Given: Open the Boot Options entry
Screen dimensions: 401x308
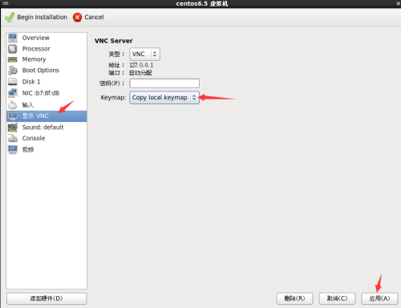Looking at the screenshot, I should (47, 71).
